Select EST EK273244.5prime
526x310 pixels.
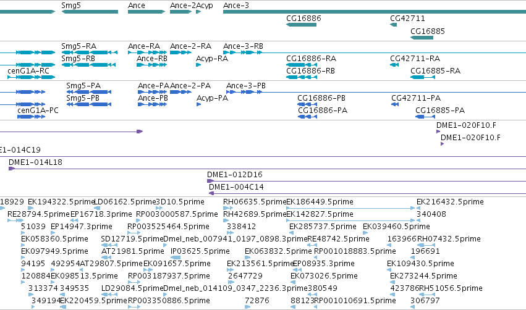(423, 276)
